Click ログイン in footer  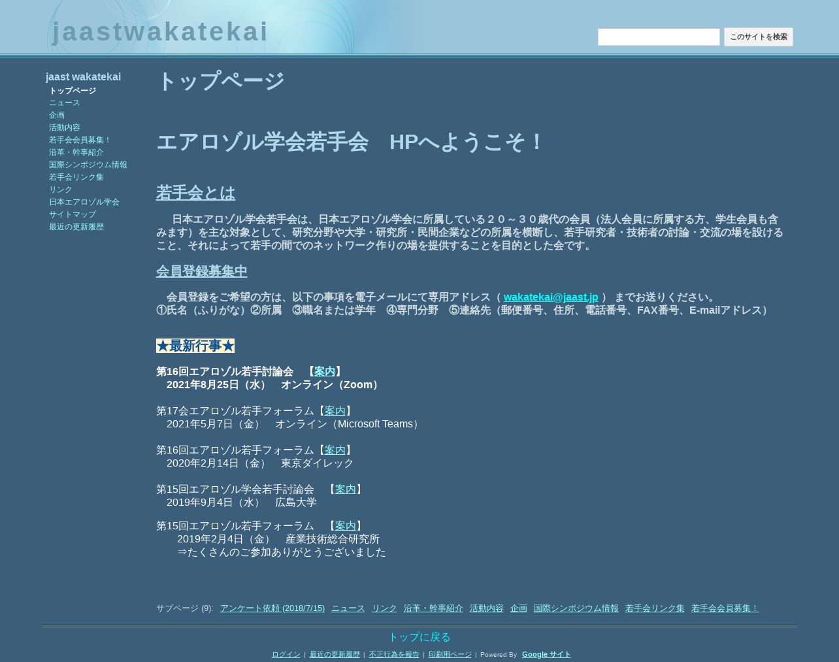click(286, 654)
